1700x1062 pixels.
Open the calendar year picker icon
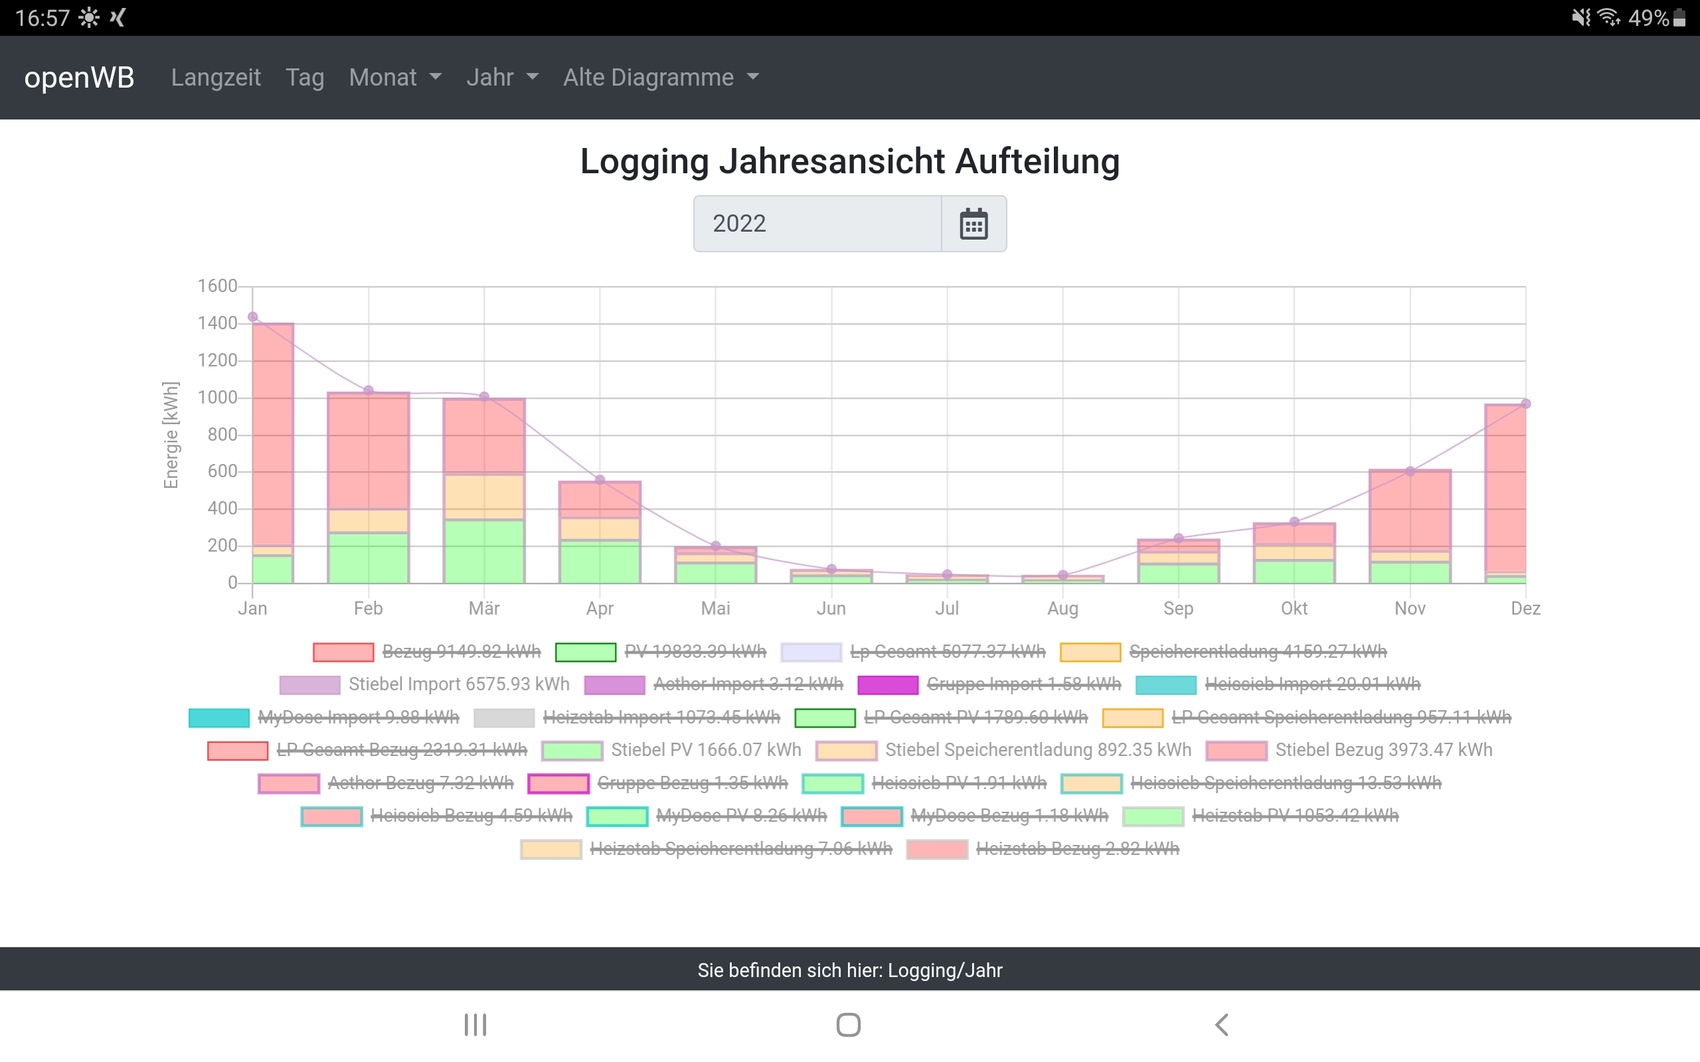point(973,224)
